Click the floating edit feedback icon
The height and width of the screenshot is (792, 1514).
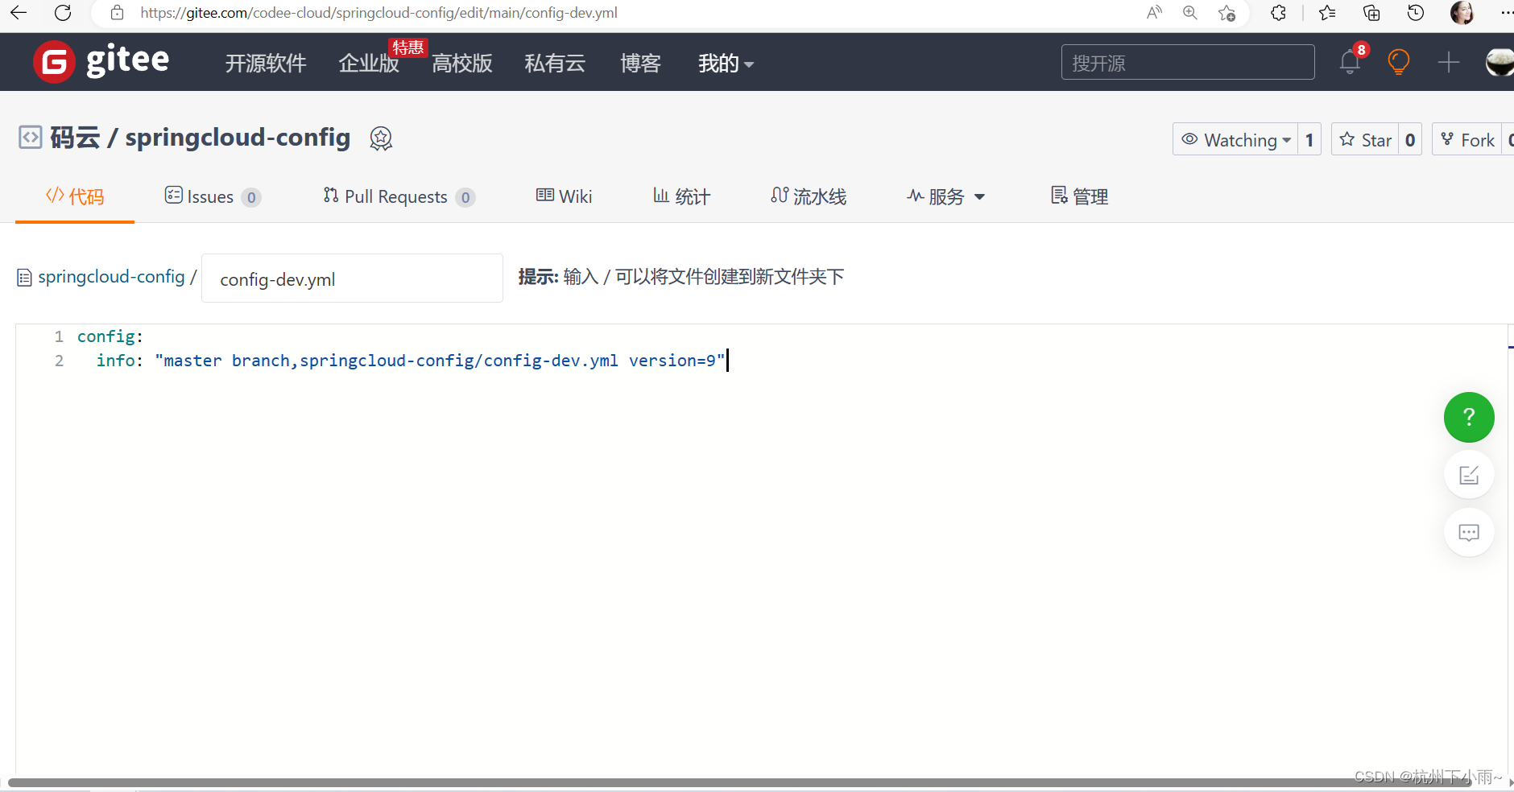(1469, 475)
